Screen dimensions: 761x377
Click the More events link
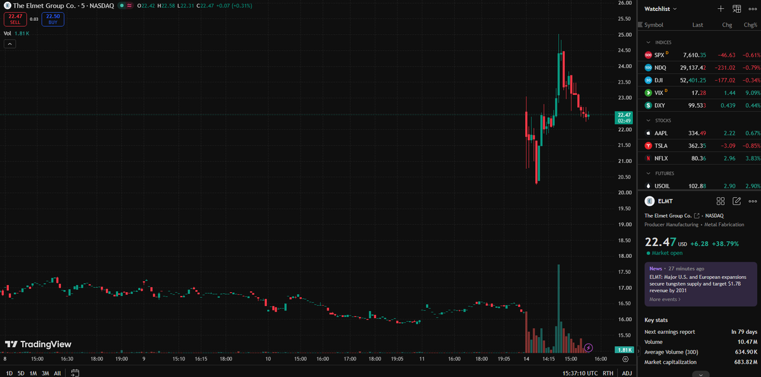[665, 299]
